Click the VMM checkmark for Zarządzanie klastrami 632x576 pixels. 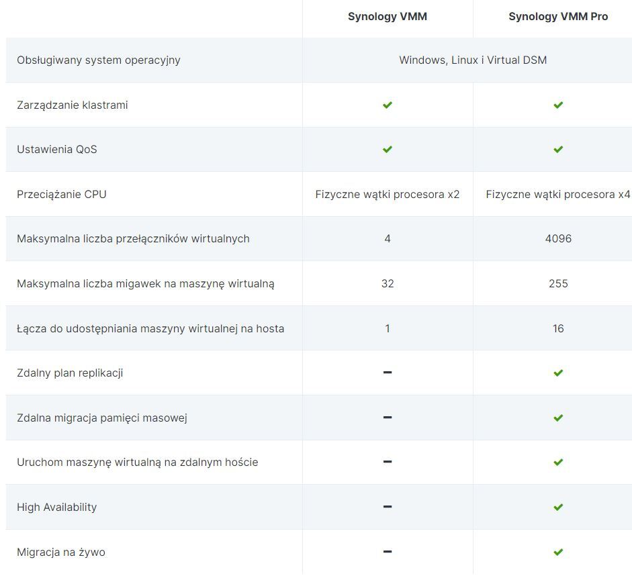click(388, 105)
